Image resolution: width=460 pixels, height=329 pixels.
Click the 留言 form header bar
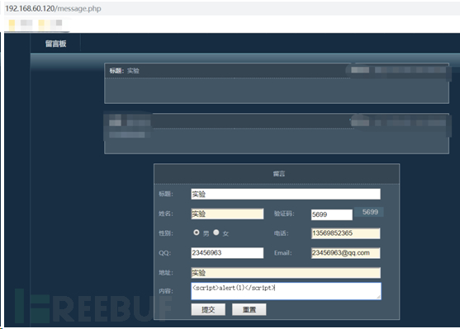click(x=277, y=174)
